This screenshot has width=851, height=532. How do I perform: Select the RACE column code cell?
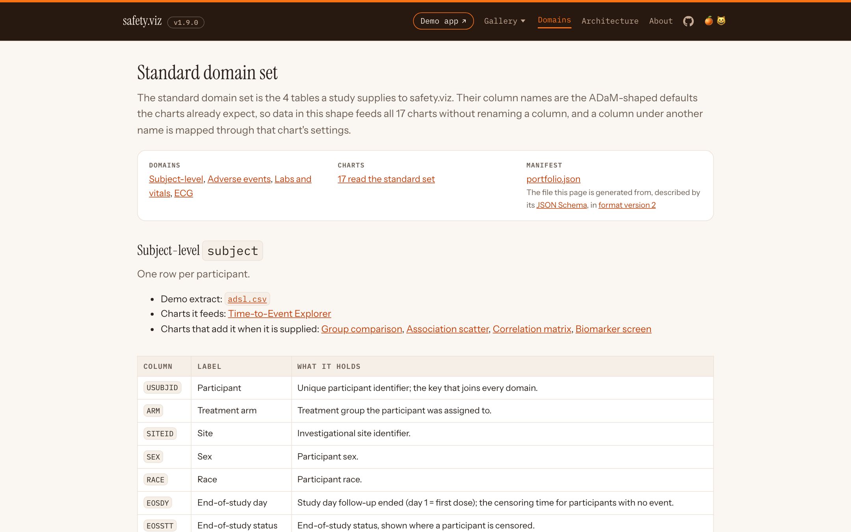pos(156,480)
